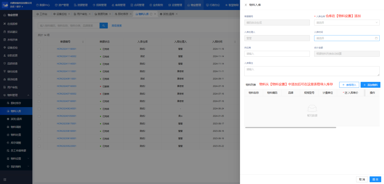
Task: Click the 员工申请单据 sidebar icon
Action: [x=8, y=151]
